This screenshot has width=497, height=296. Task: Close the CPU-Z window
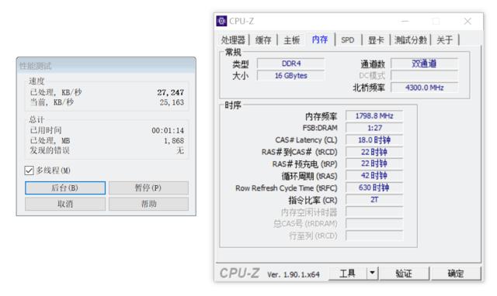click(x=467, y=21)
